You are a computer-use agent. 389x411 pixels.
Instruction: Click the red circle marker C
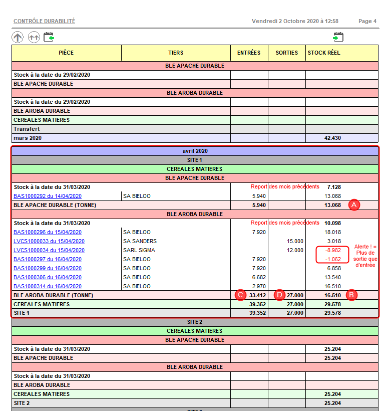point(240,295)
